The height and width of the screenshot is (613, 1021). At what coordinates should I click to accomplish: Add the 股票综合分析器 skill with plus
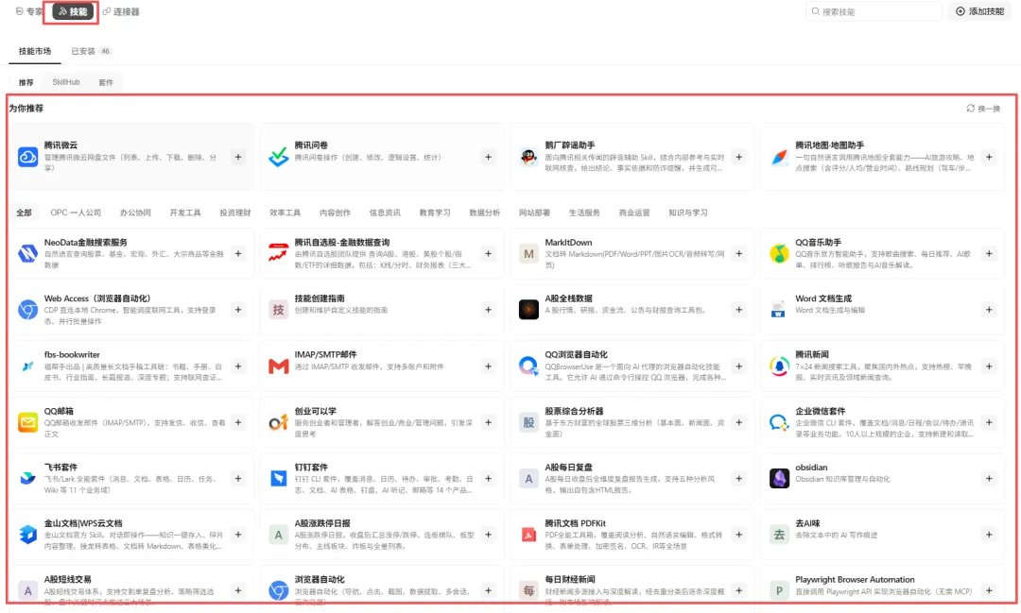click(x=739, y=422)
